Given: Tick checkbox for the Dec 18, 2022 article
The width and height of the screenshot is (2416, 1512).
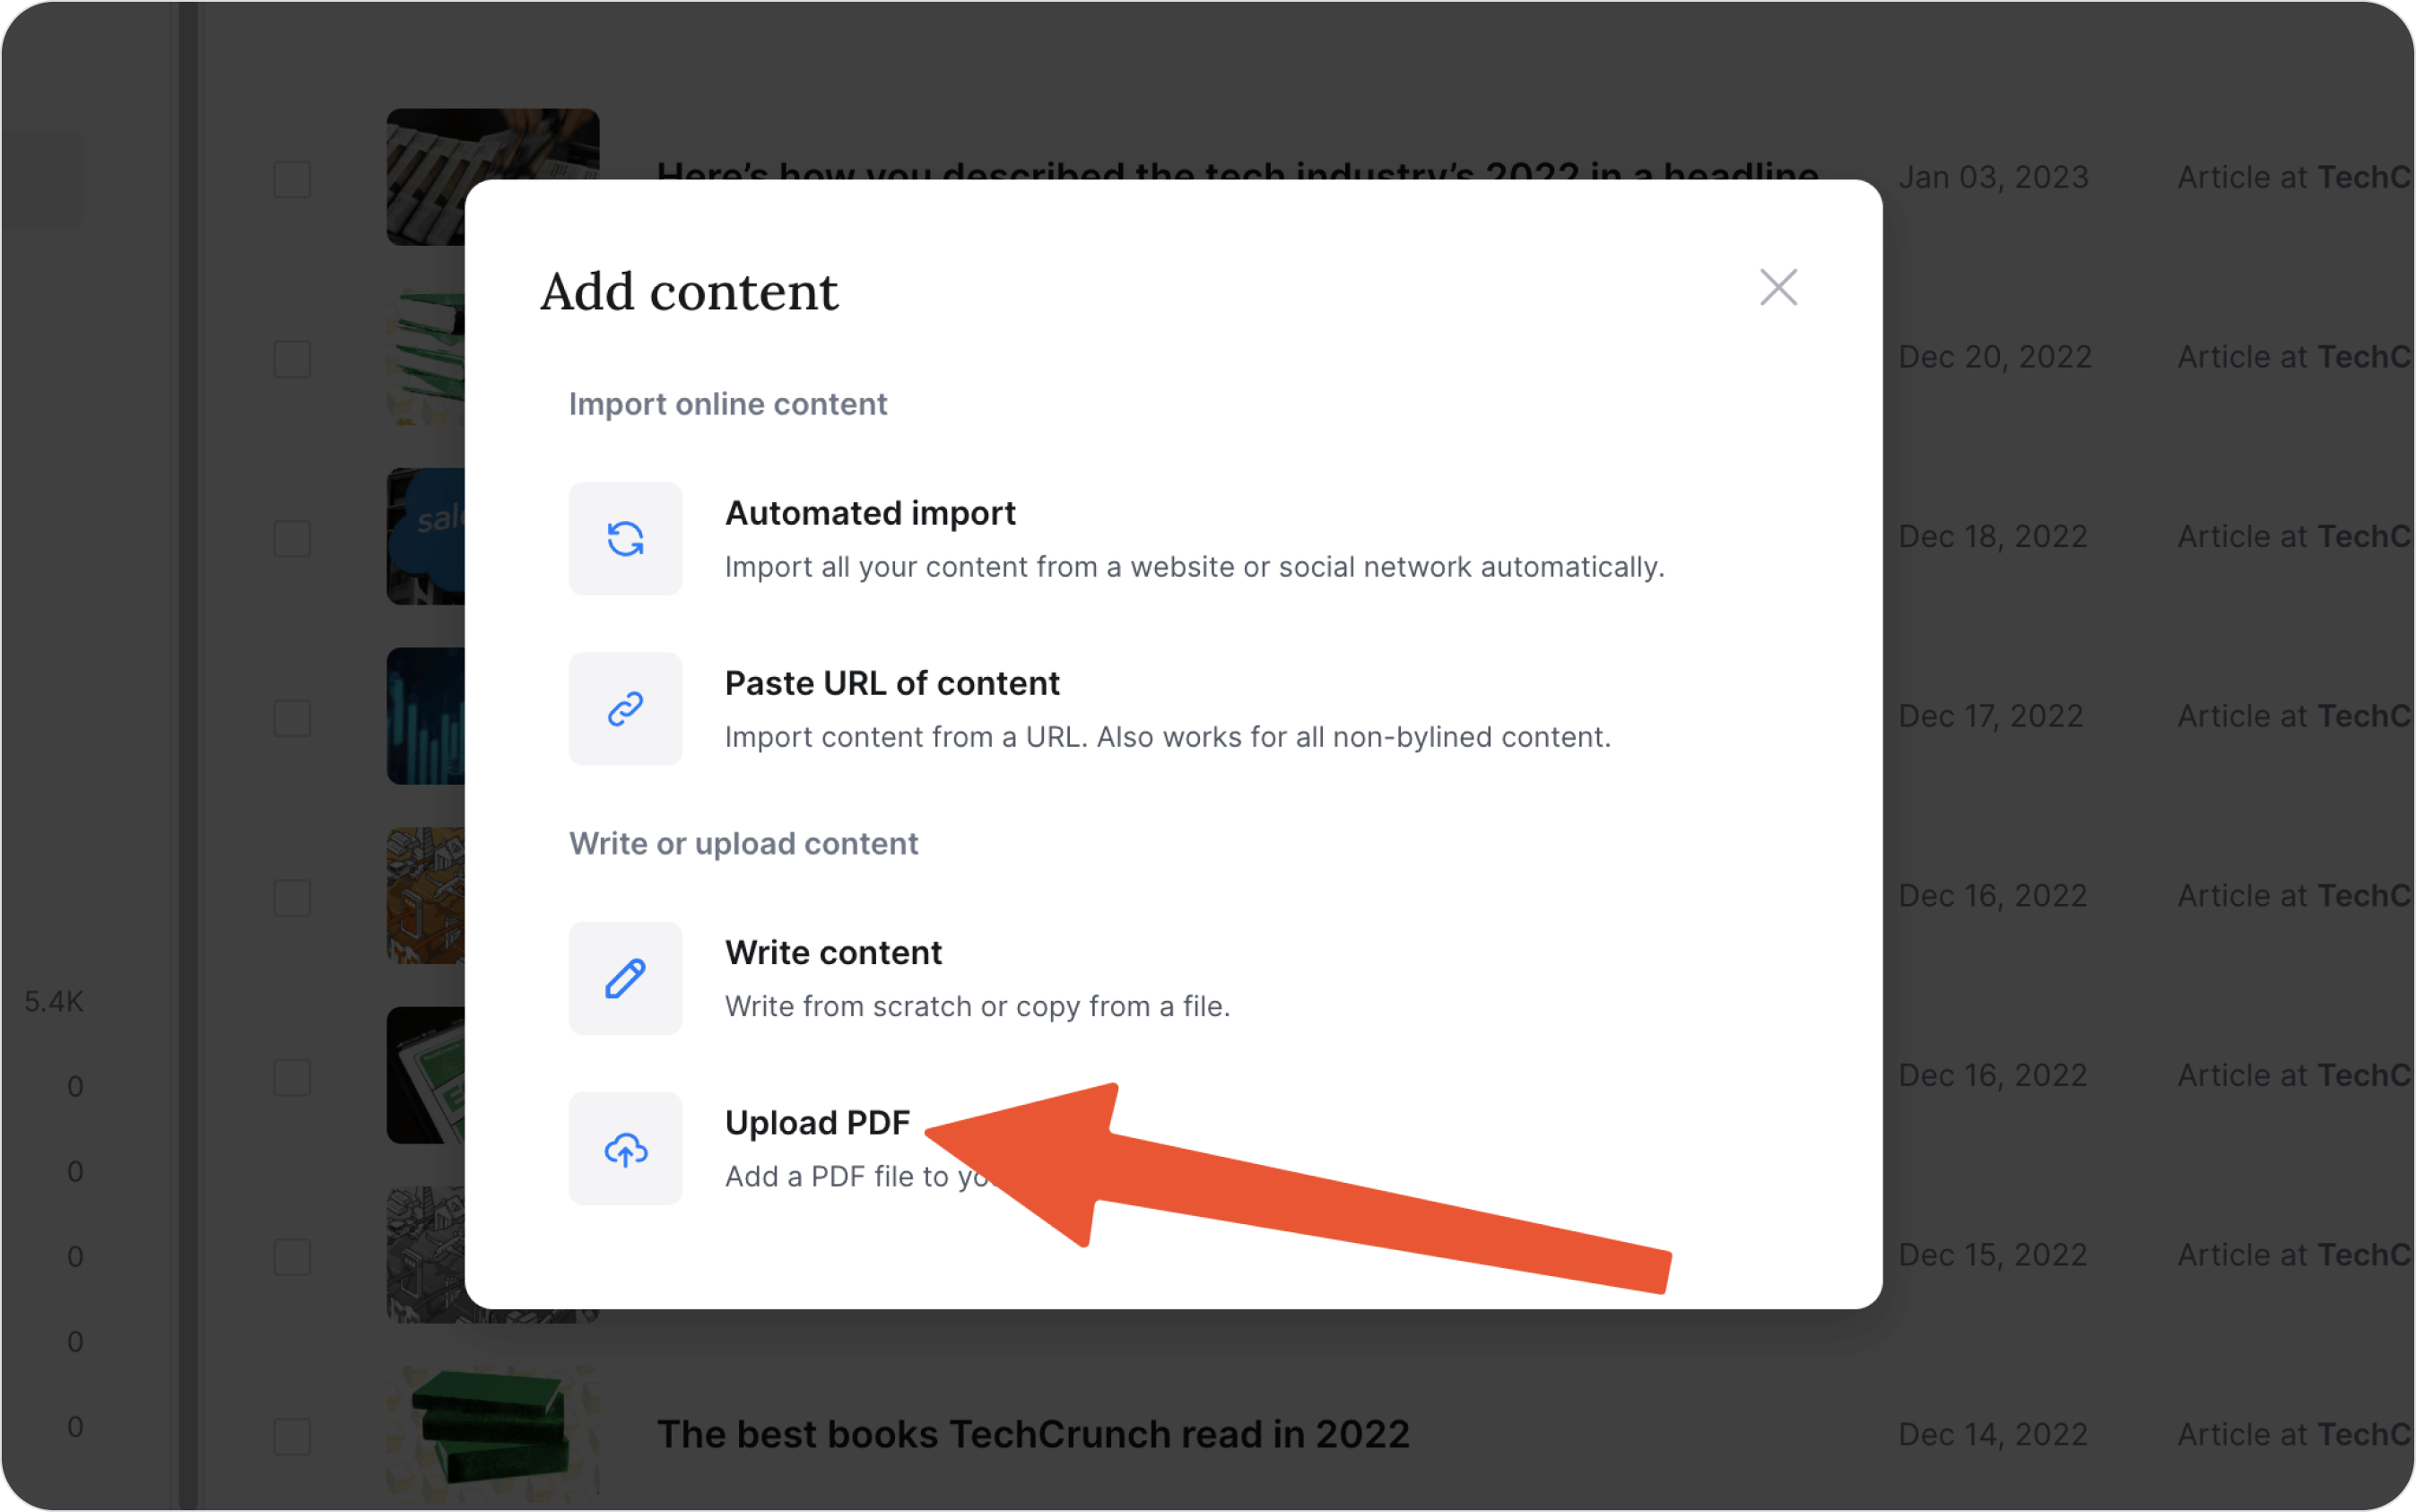Looking at the screenshot, I should tap(292, 539).
